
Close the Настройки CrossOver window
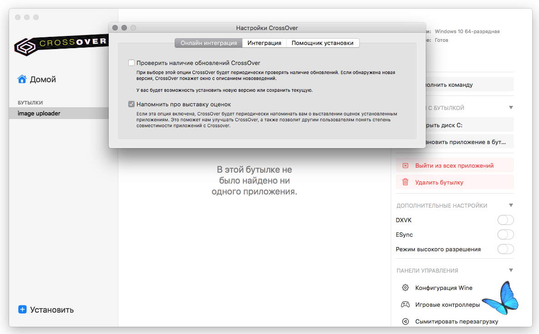pyautogui.click(x=115, y=28)
